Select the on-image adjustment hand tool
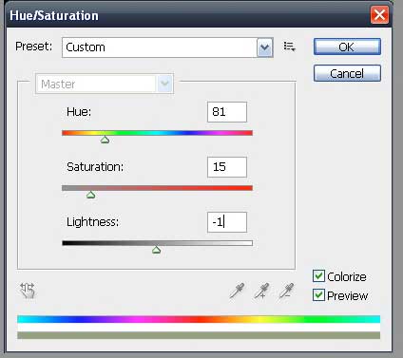403x358 pixels. coord(28,291)
